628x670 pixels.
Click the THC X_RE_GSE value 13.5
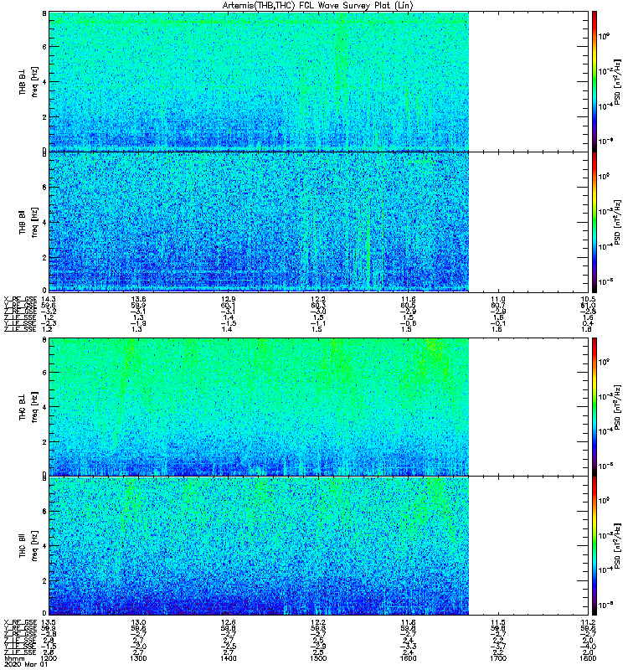[x=49, y=622]
